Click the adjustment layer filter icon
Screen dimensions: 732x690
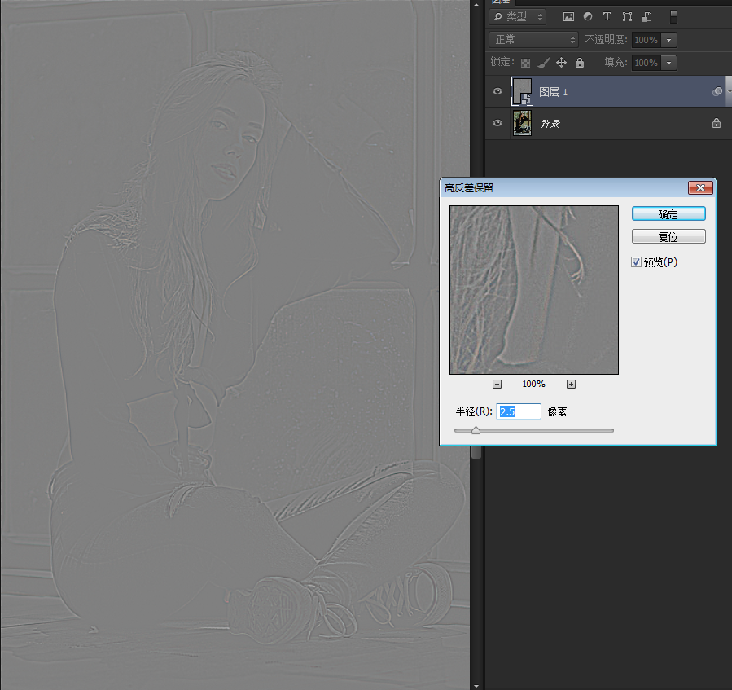pos(588,16)
